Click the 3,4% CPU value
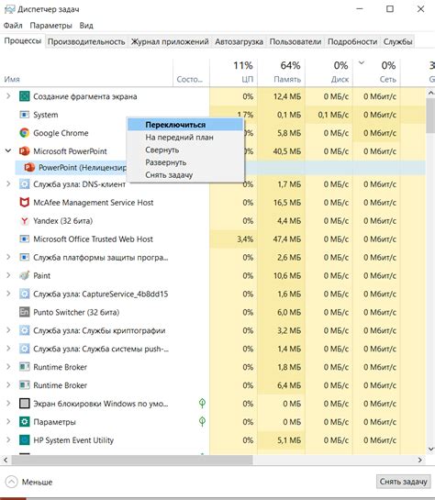The width and height of the screenshot is (435, 500). (245, 239)
